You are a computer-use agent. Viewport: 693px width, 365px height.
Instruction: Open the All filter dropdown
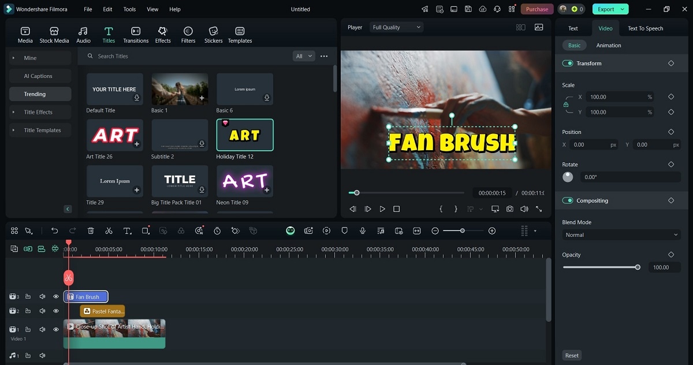click(x=304, y=56)
